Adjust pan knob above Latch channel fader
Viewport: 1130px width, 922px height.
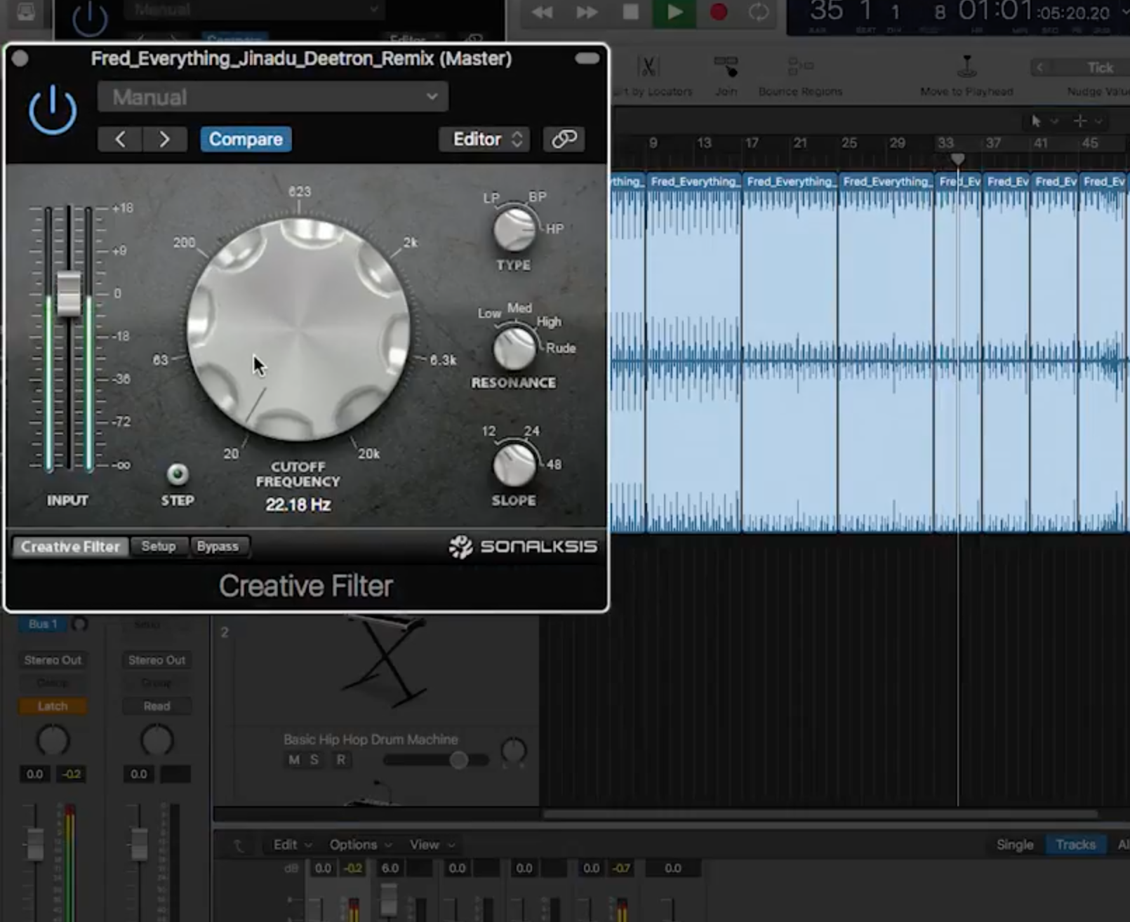(53, 741)
